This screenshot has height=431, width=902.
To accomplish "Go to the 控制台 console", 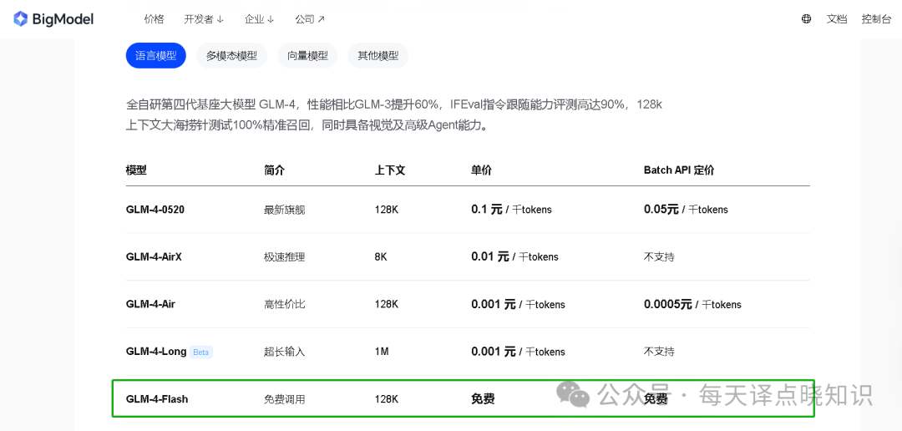I will 876,19.
